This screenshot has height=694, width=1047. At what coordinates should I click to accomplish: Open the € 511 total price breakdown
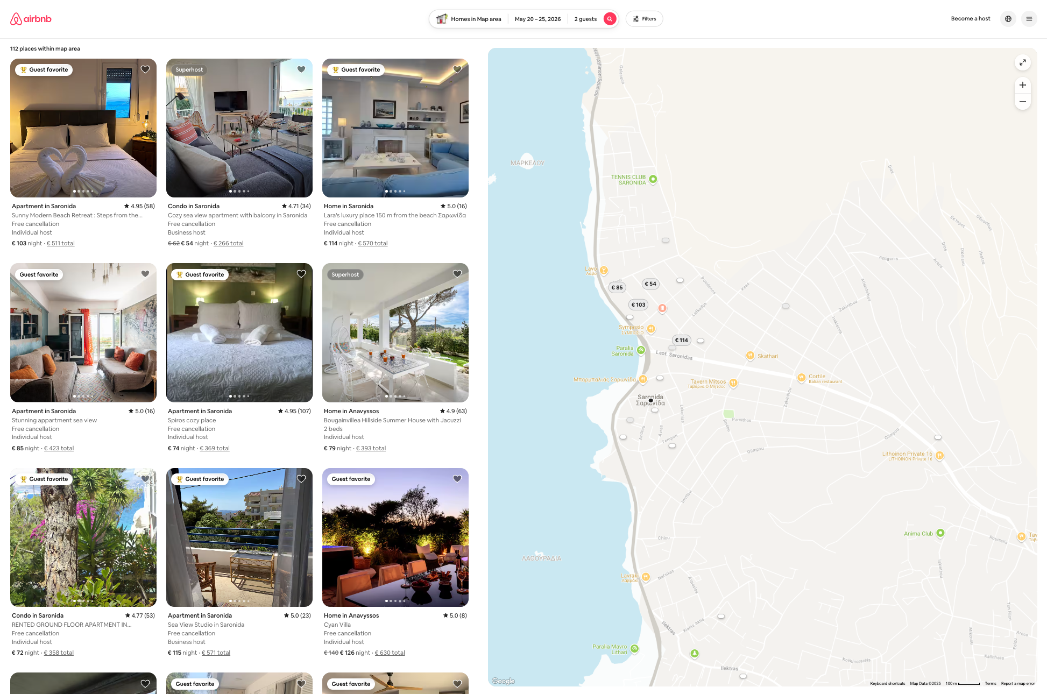coord(61,244)
